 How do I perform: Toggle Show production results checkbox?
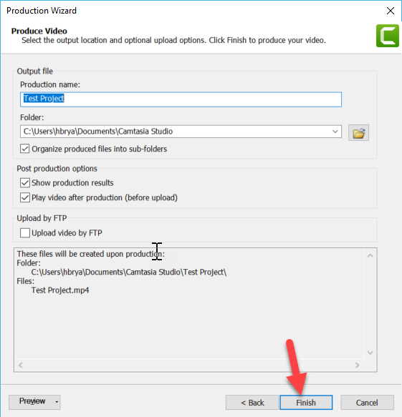point(25,182)
